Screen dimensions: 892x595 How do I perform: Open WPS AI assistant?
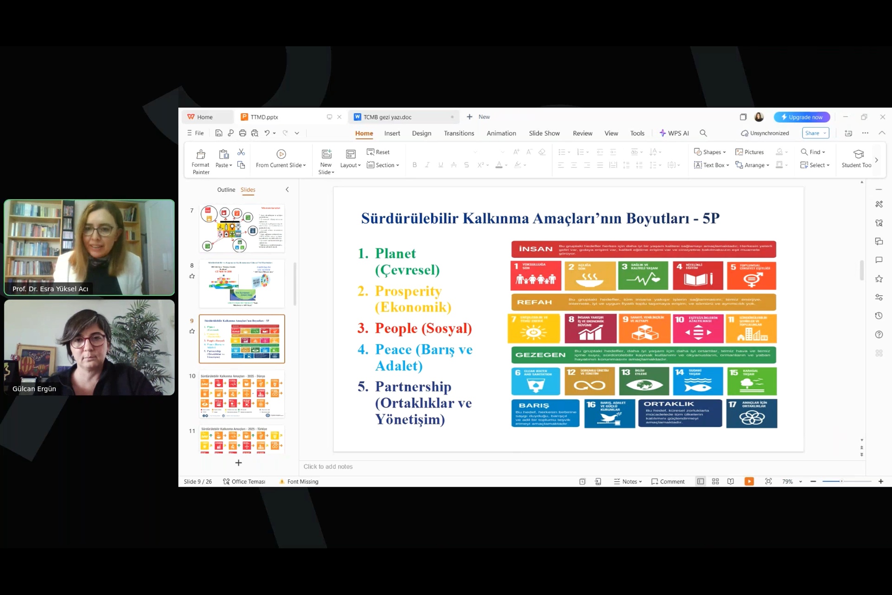coord(674,133)
